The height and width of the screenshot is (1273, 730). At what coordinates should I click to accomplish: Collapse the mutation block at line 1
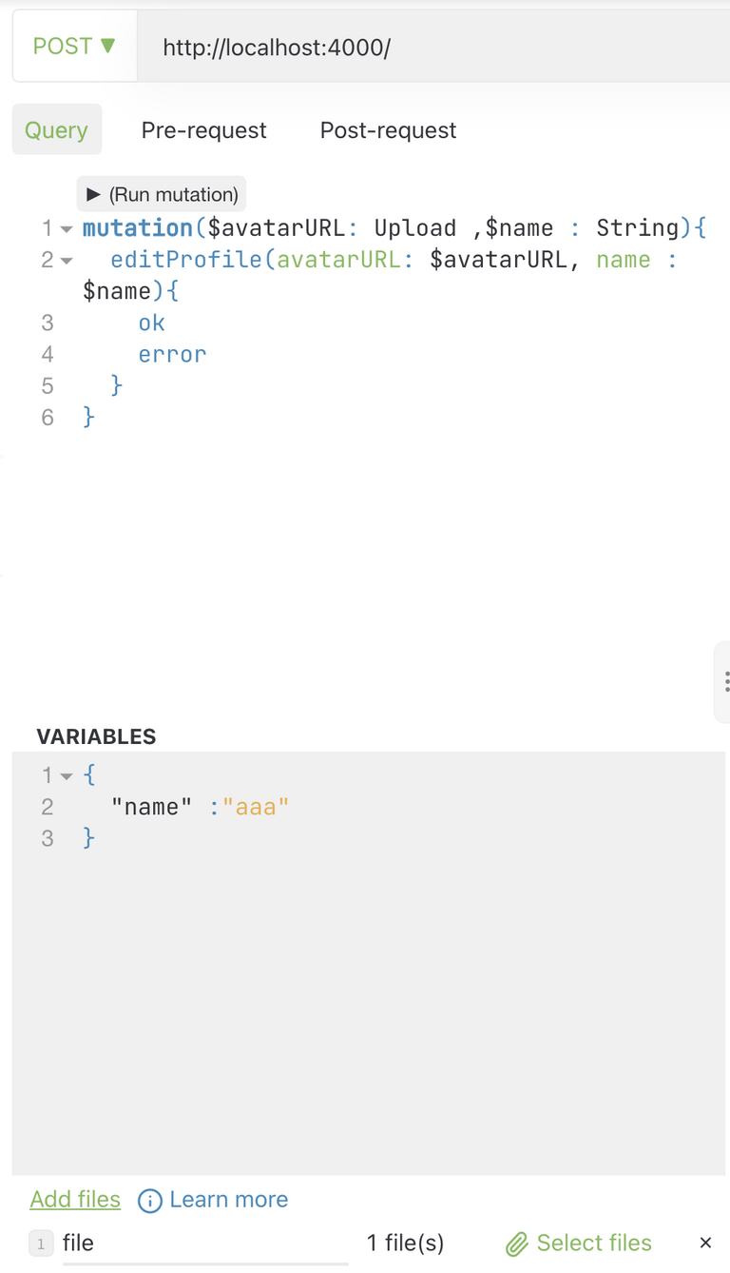click(x=67, y=229)
